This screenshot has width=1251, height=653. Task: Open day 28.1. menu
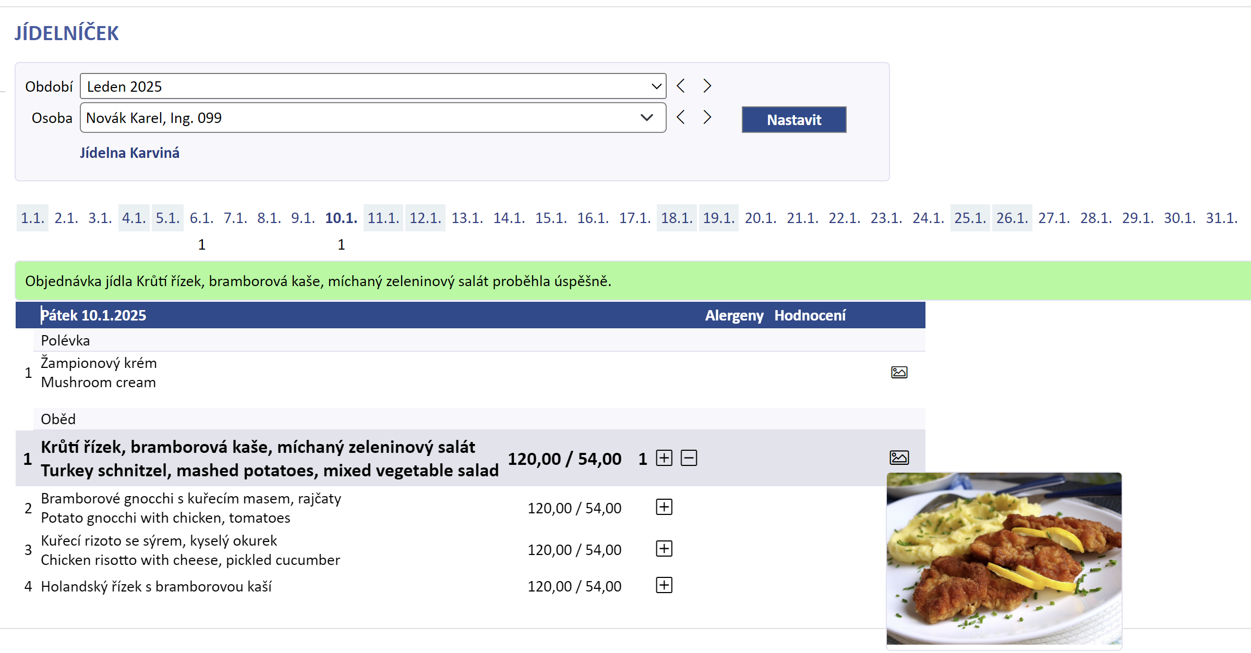pyautogui.click(x=1096, y=218)
